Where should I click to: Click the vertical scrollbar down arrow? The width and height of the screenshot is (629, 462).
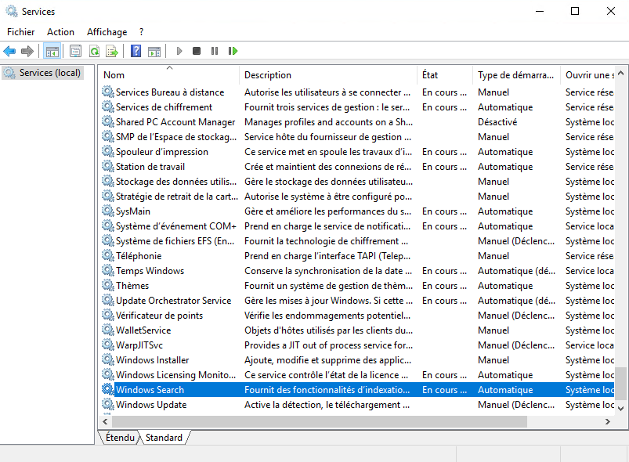(620, 408)
